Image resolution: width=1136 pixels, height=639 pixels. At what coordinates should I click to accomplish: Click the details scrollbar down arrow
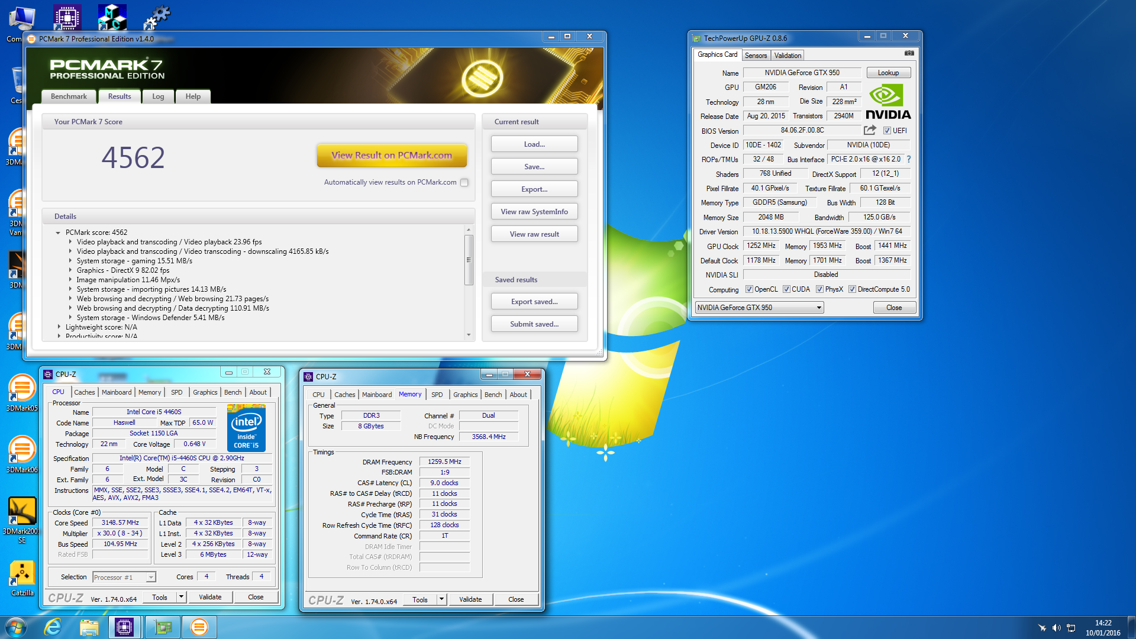(x=469, y=335)
